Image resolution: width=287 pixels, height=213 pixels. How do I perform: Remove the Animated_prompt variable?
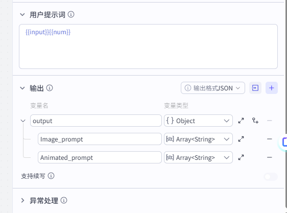click(x=270, y=157)
